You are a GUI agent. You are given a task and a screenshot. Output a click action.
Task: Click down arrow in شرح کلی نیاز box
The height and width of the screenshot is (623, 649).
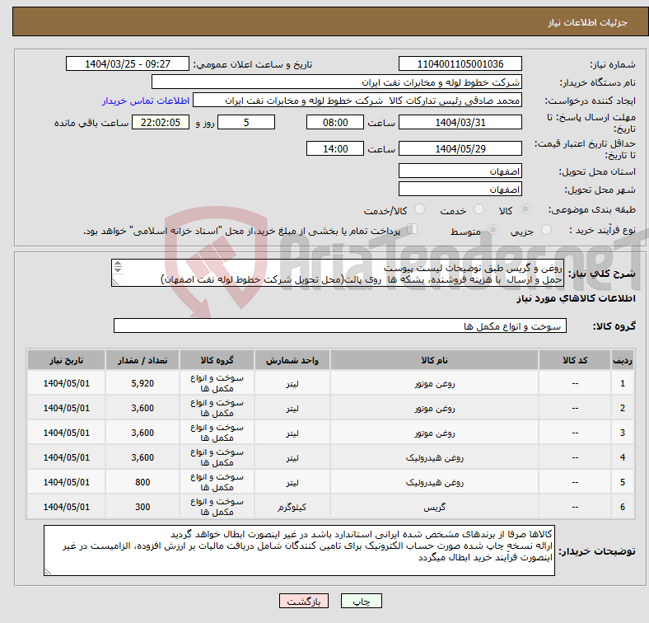(x=118, y=269)
